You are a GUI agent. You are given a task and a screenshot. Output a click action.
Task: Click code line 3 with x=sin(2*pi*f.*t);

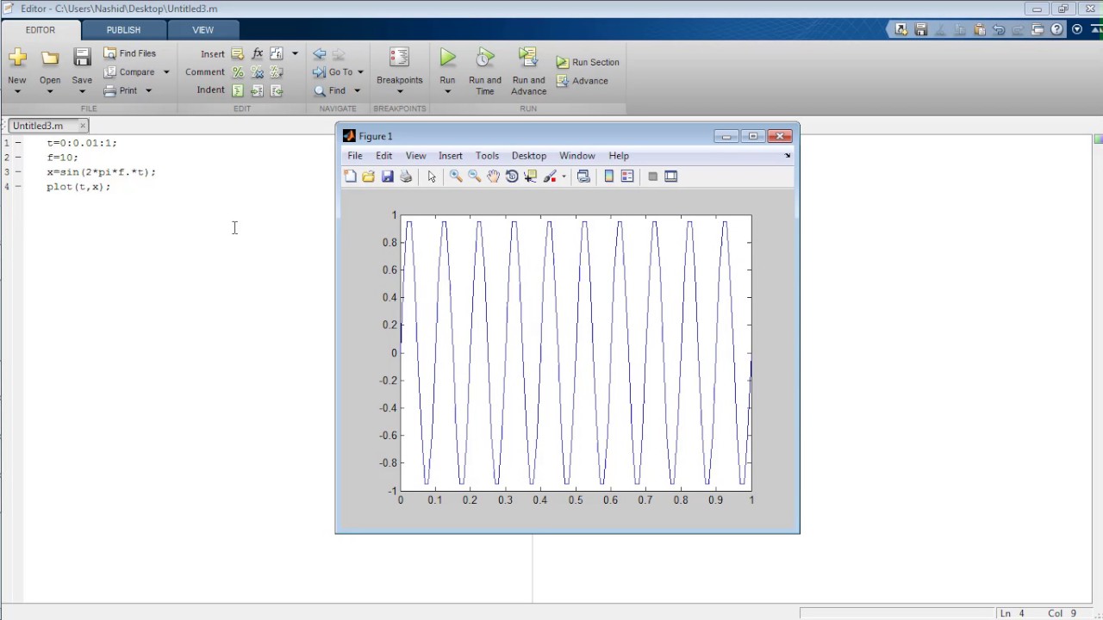point(102,172)
